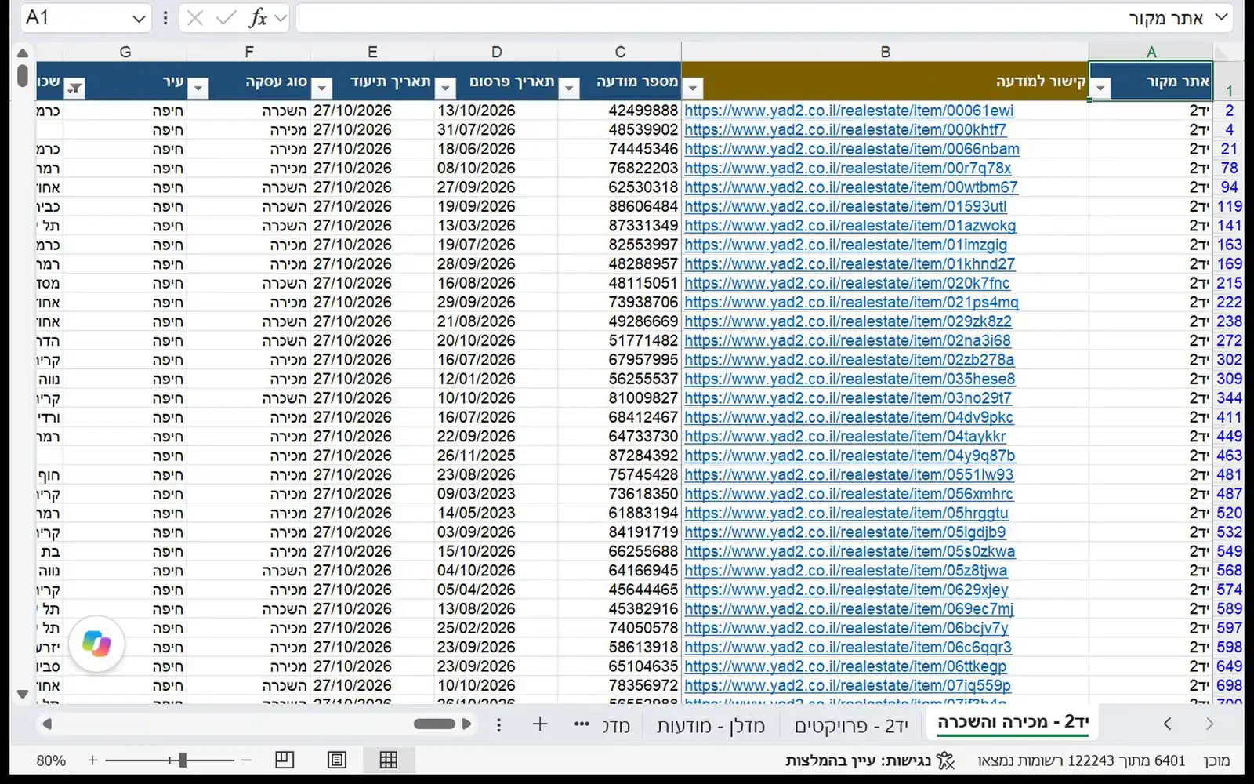Click inside the formula bar input
The image size is (1254, 784).
pos(752,18)
